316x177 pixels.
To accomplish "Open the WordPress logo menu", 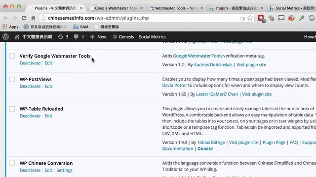I will click(5, 37).
